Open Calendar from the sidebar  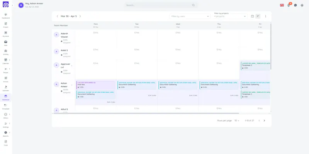6,61
